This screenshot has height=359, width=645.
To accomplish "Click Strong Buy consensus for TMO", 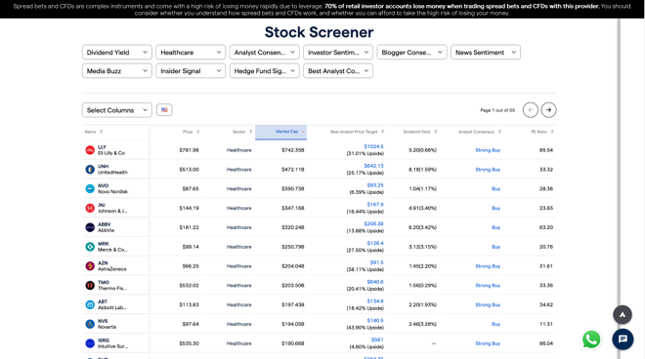I will point(488,286).
